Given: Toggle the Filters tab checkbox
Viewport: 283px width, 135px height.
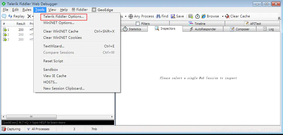Looking at the screenshot, I should [138, 23].
